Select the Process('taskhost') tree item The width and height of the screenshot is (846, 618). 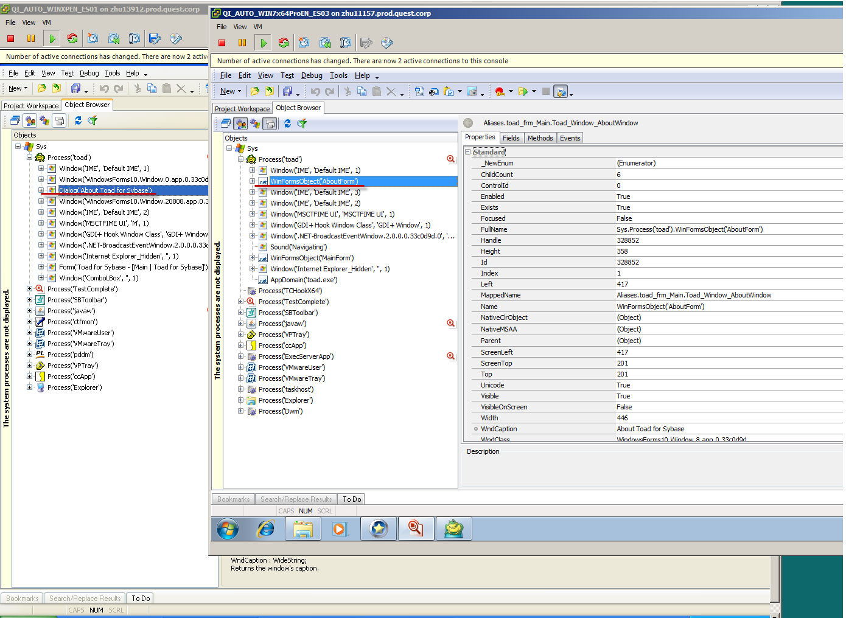285,389
